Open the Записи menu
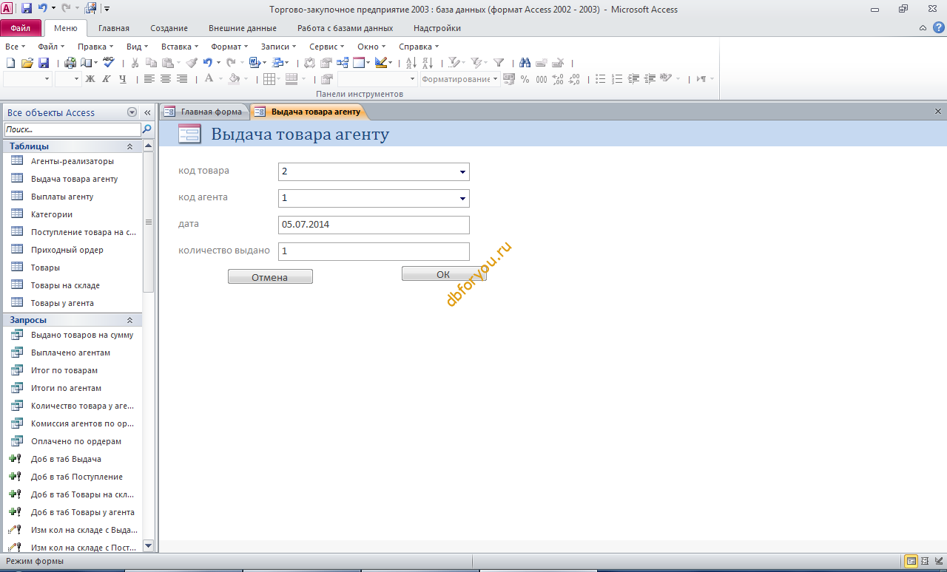Viewport: 947px width, 572px height. tap(277, 47)
